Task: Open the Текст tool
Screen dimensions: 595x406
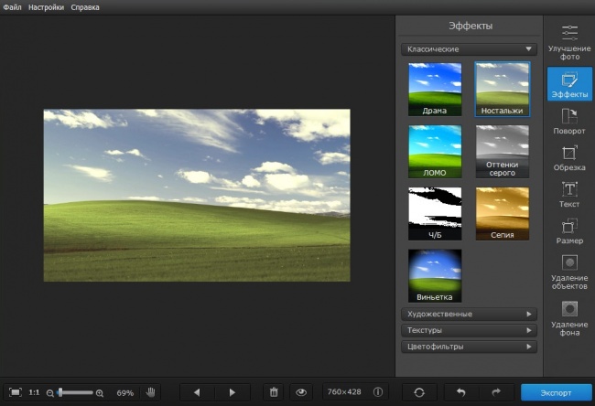Action: pyautogui.click(x=569, y=195)
